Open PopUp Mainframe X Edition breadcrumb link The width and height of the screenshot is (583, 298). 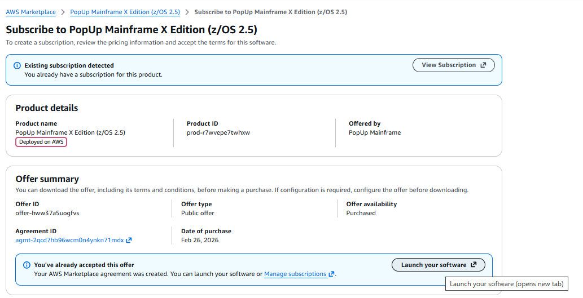125,12
